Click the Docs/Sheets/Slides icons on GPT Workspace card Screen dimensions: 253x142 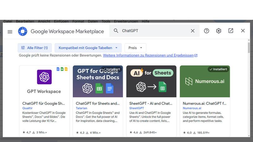point(62,69)
